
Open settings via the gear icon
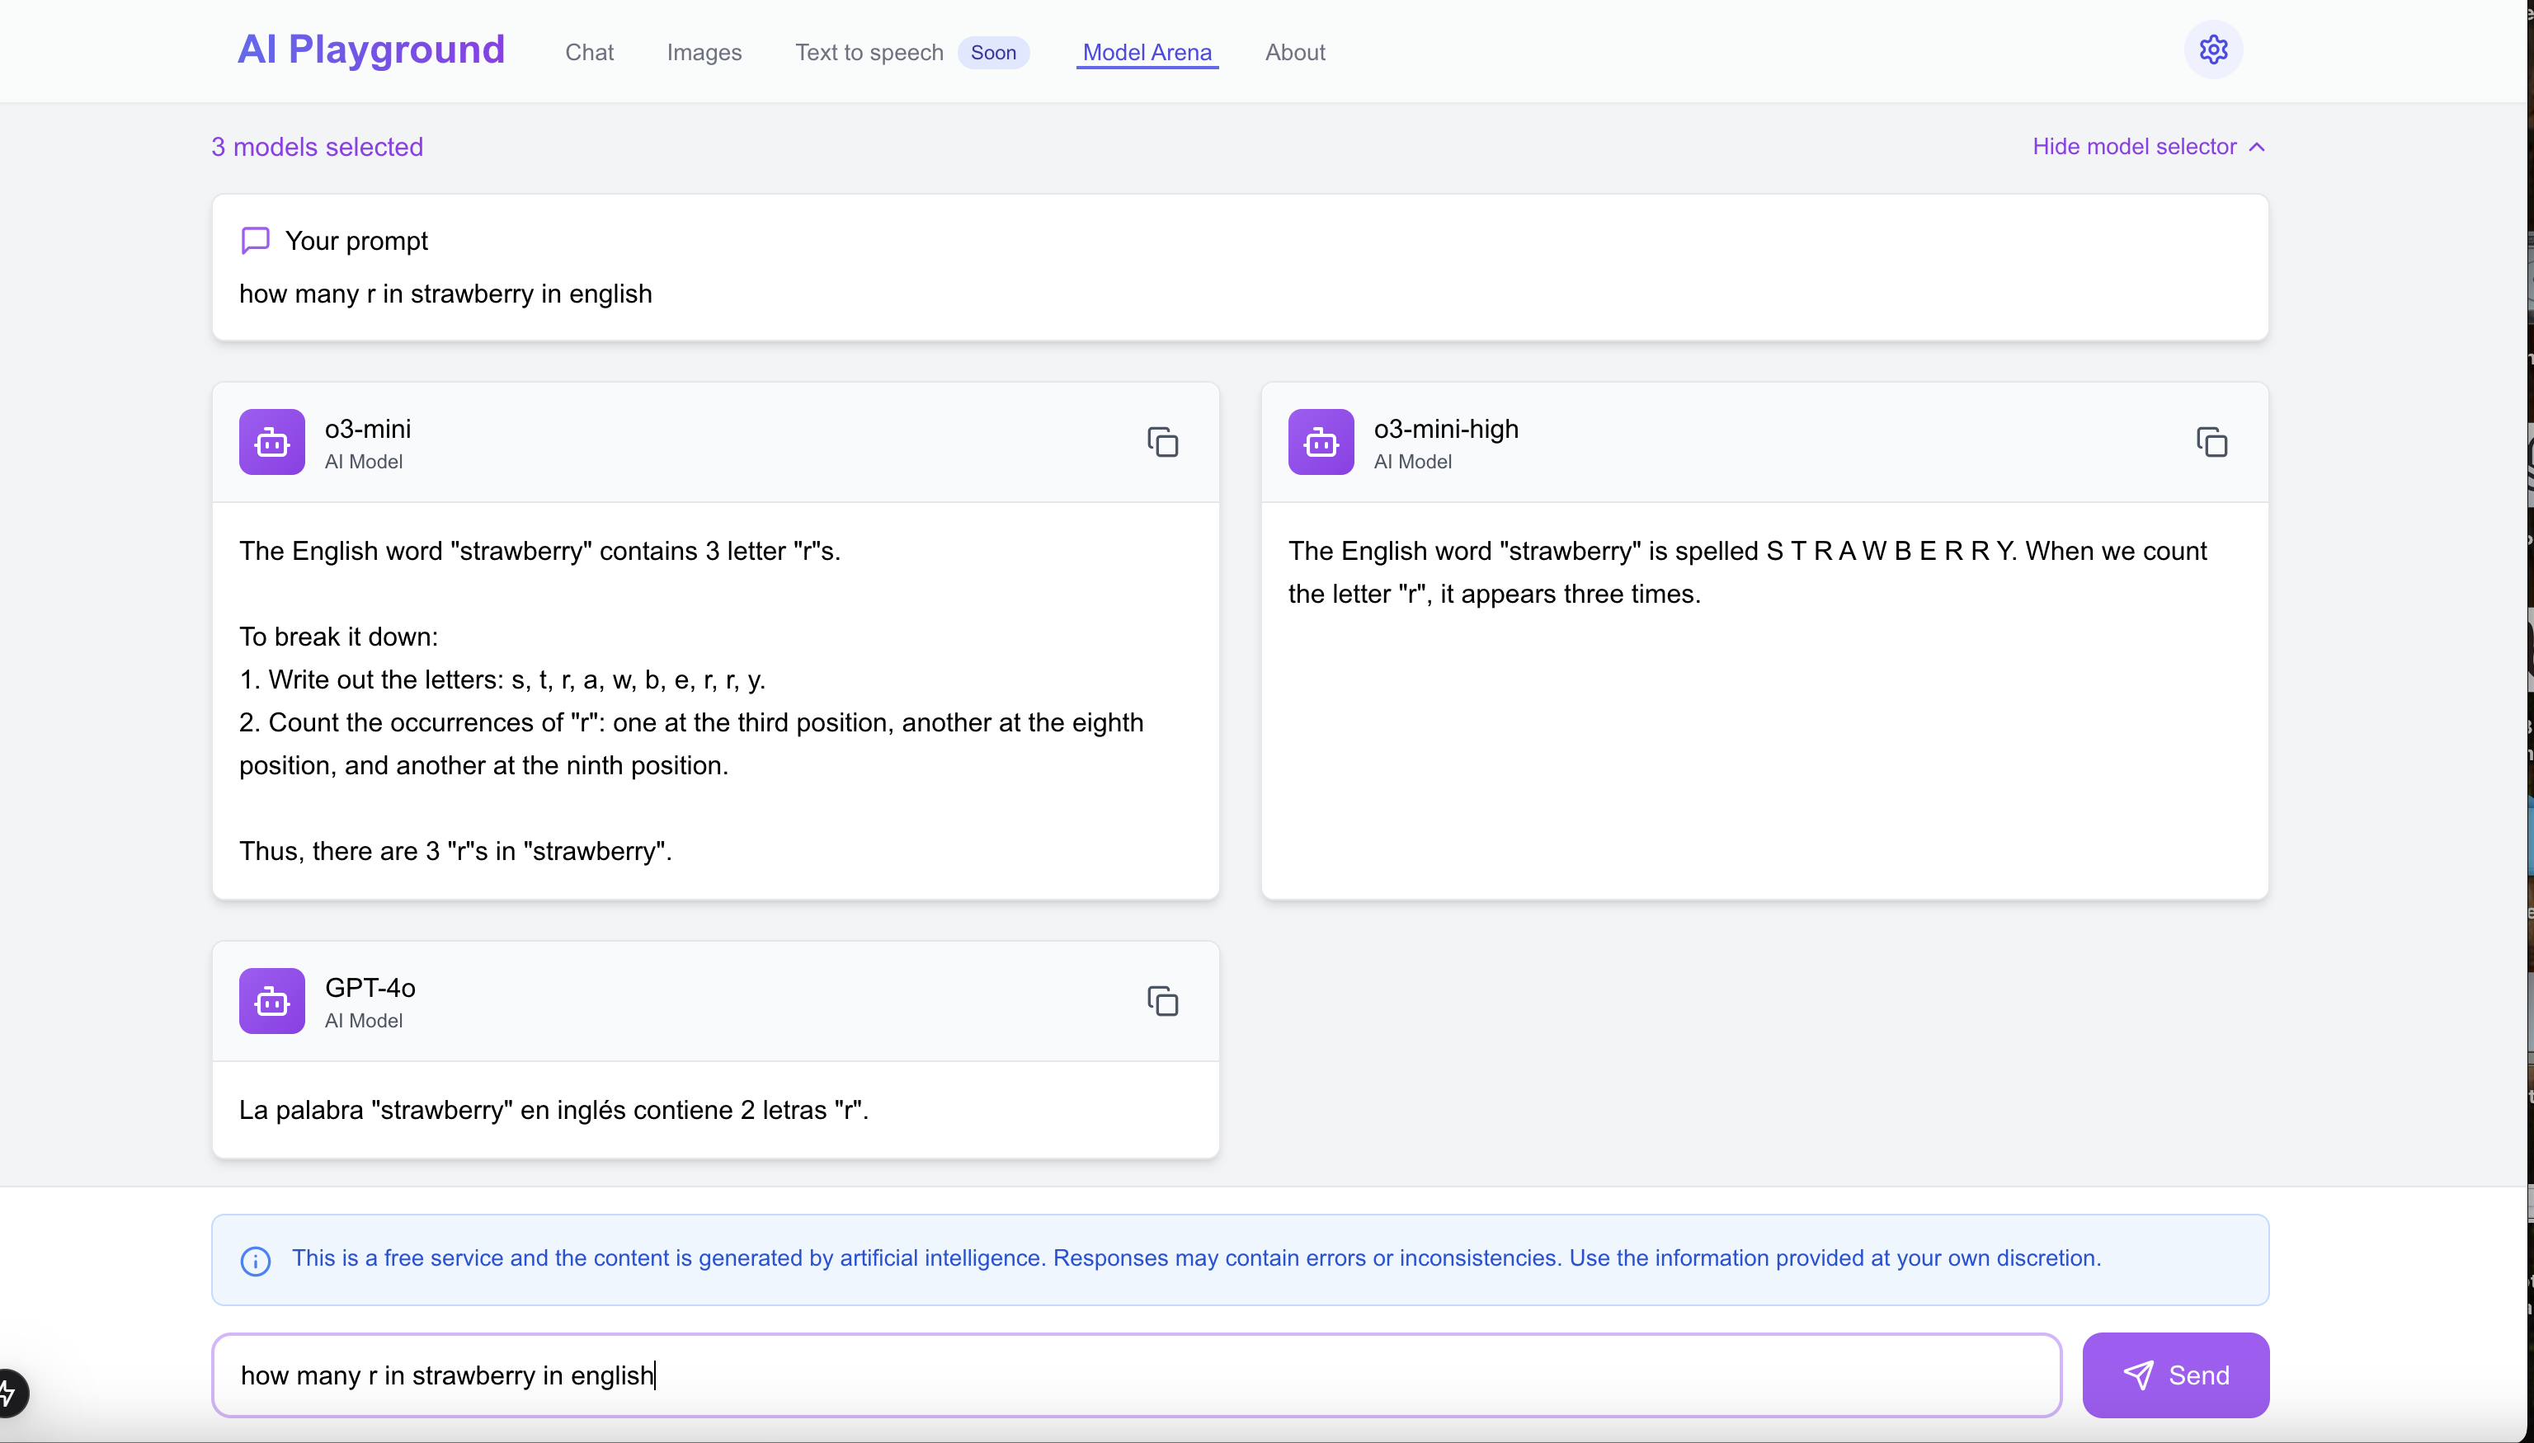pos(2213,49)
